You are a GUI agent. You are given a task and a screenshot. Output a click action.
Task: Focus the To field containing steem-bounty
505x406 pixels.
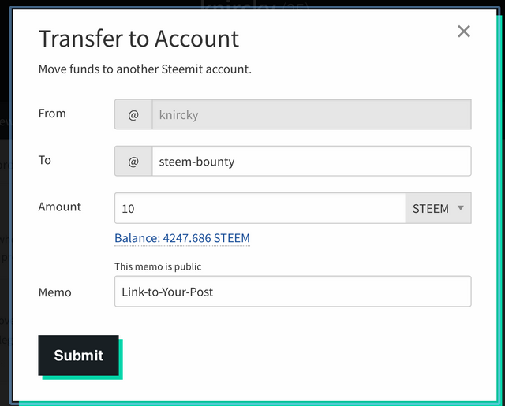[312, 161]
